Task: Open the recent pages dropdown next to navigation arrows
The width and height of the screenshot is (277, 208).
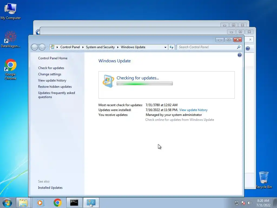Action: (47, 47)
